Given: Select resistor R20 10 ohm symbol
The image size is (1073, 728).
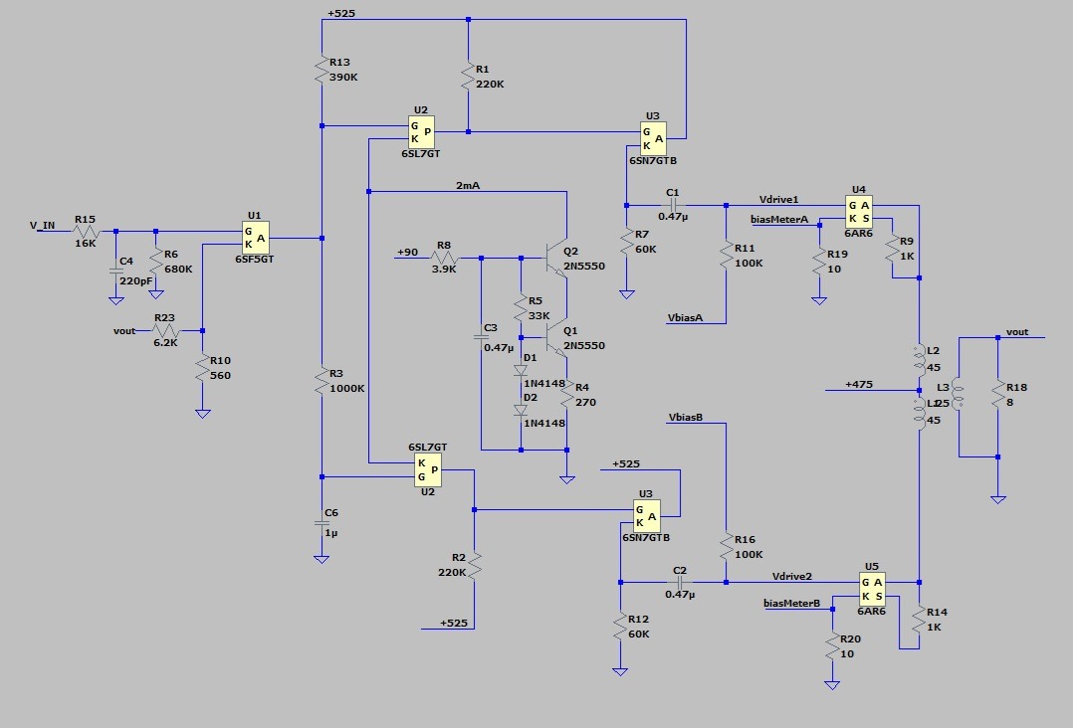Looking at the screenshot, I should click(832, 646).
